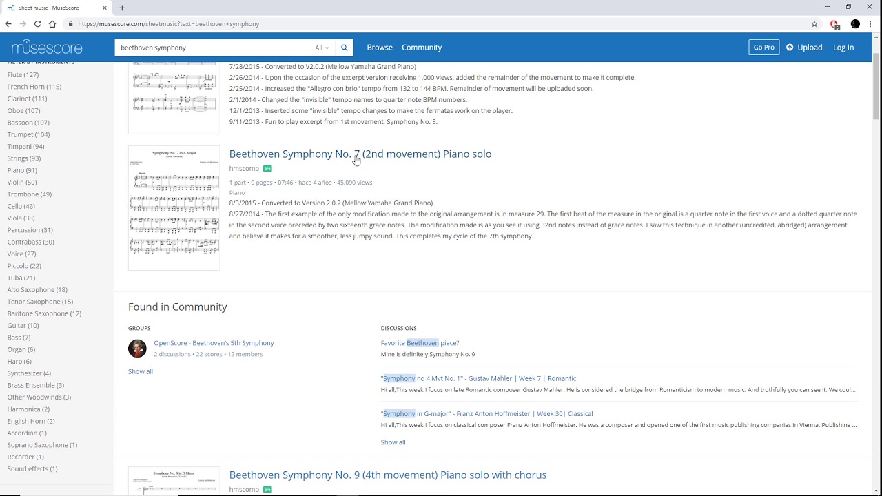Click the Piano instrument tag under Symphony No. 7
Screen dimensions: 882x496
click(x=237, y=193)
